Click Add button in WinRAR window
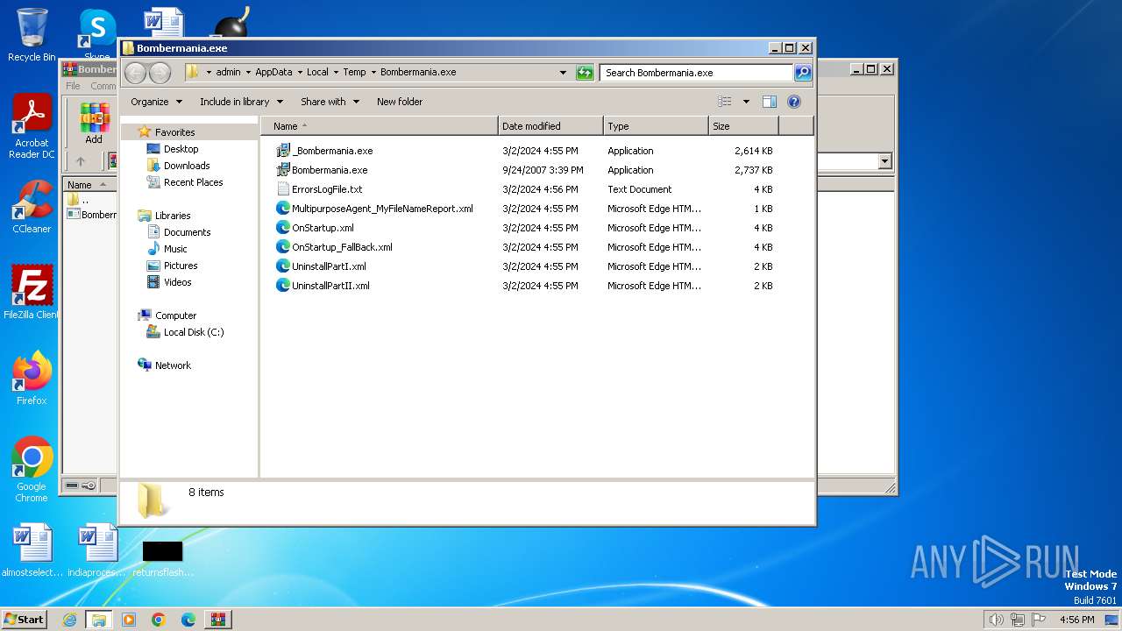Viewport: 1122px width, 631px height. [94, 124]
